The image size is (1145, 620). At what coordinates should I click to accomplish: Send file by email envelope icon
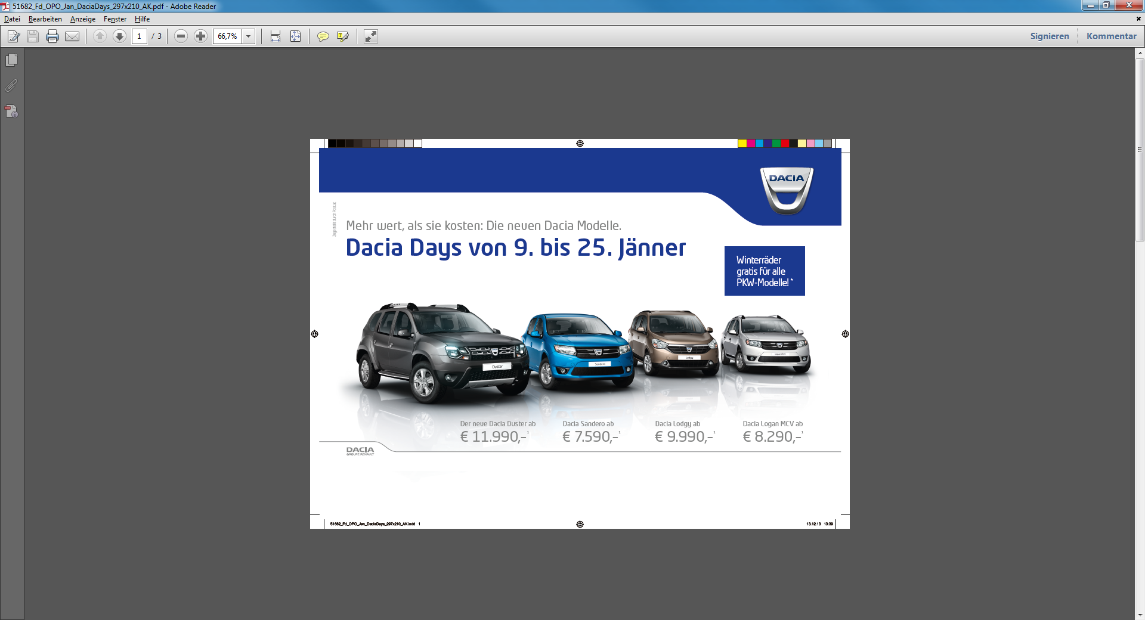(72, 36)
